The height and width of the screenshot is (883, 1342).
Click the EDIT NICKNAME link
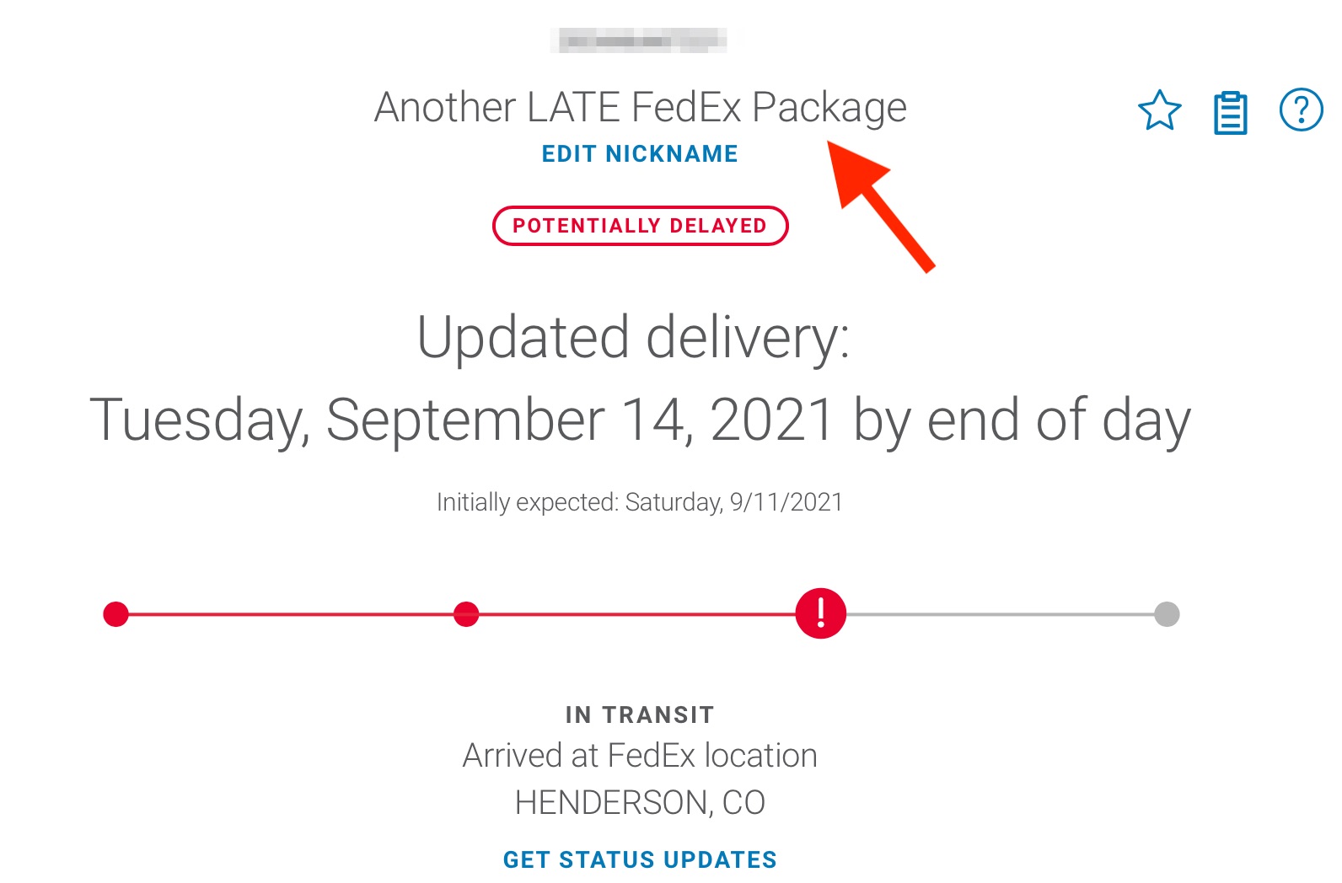click(x=640, y=154)
